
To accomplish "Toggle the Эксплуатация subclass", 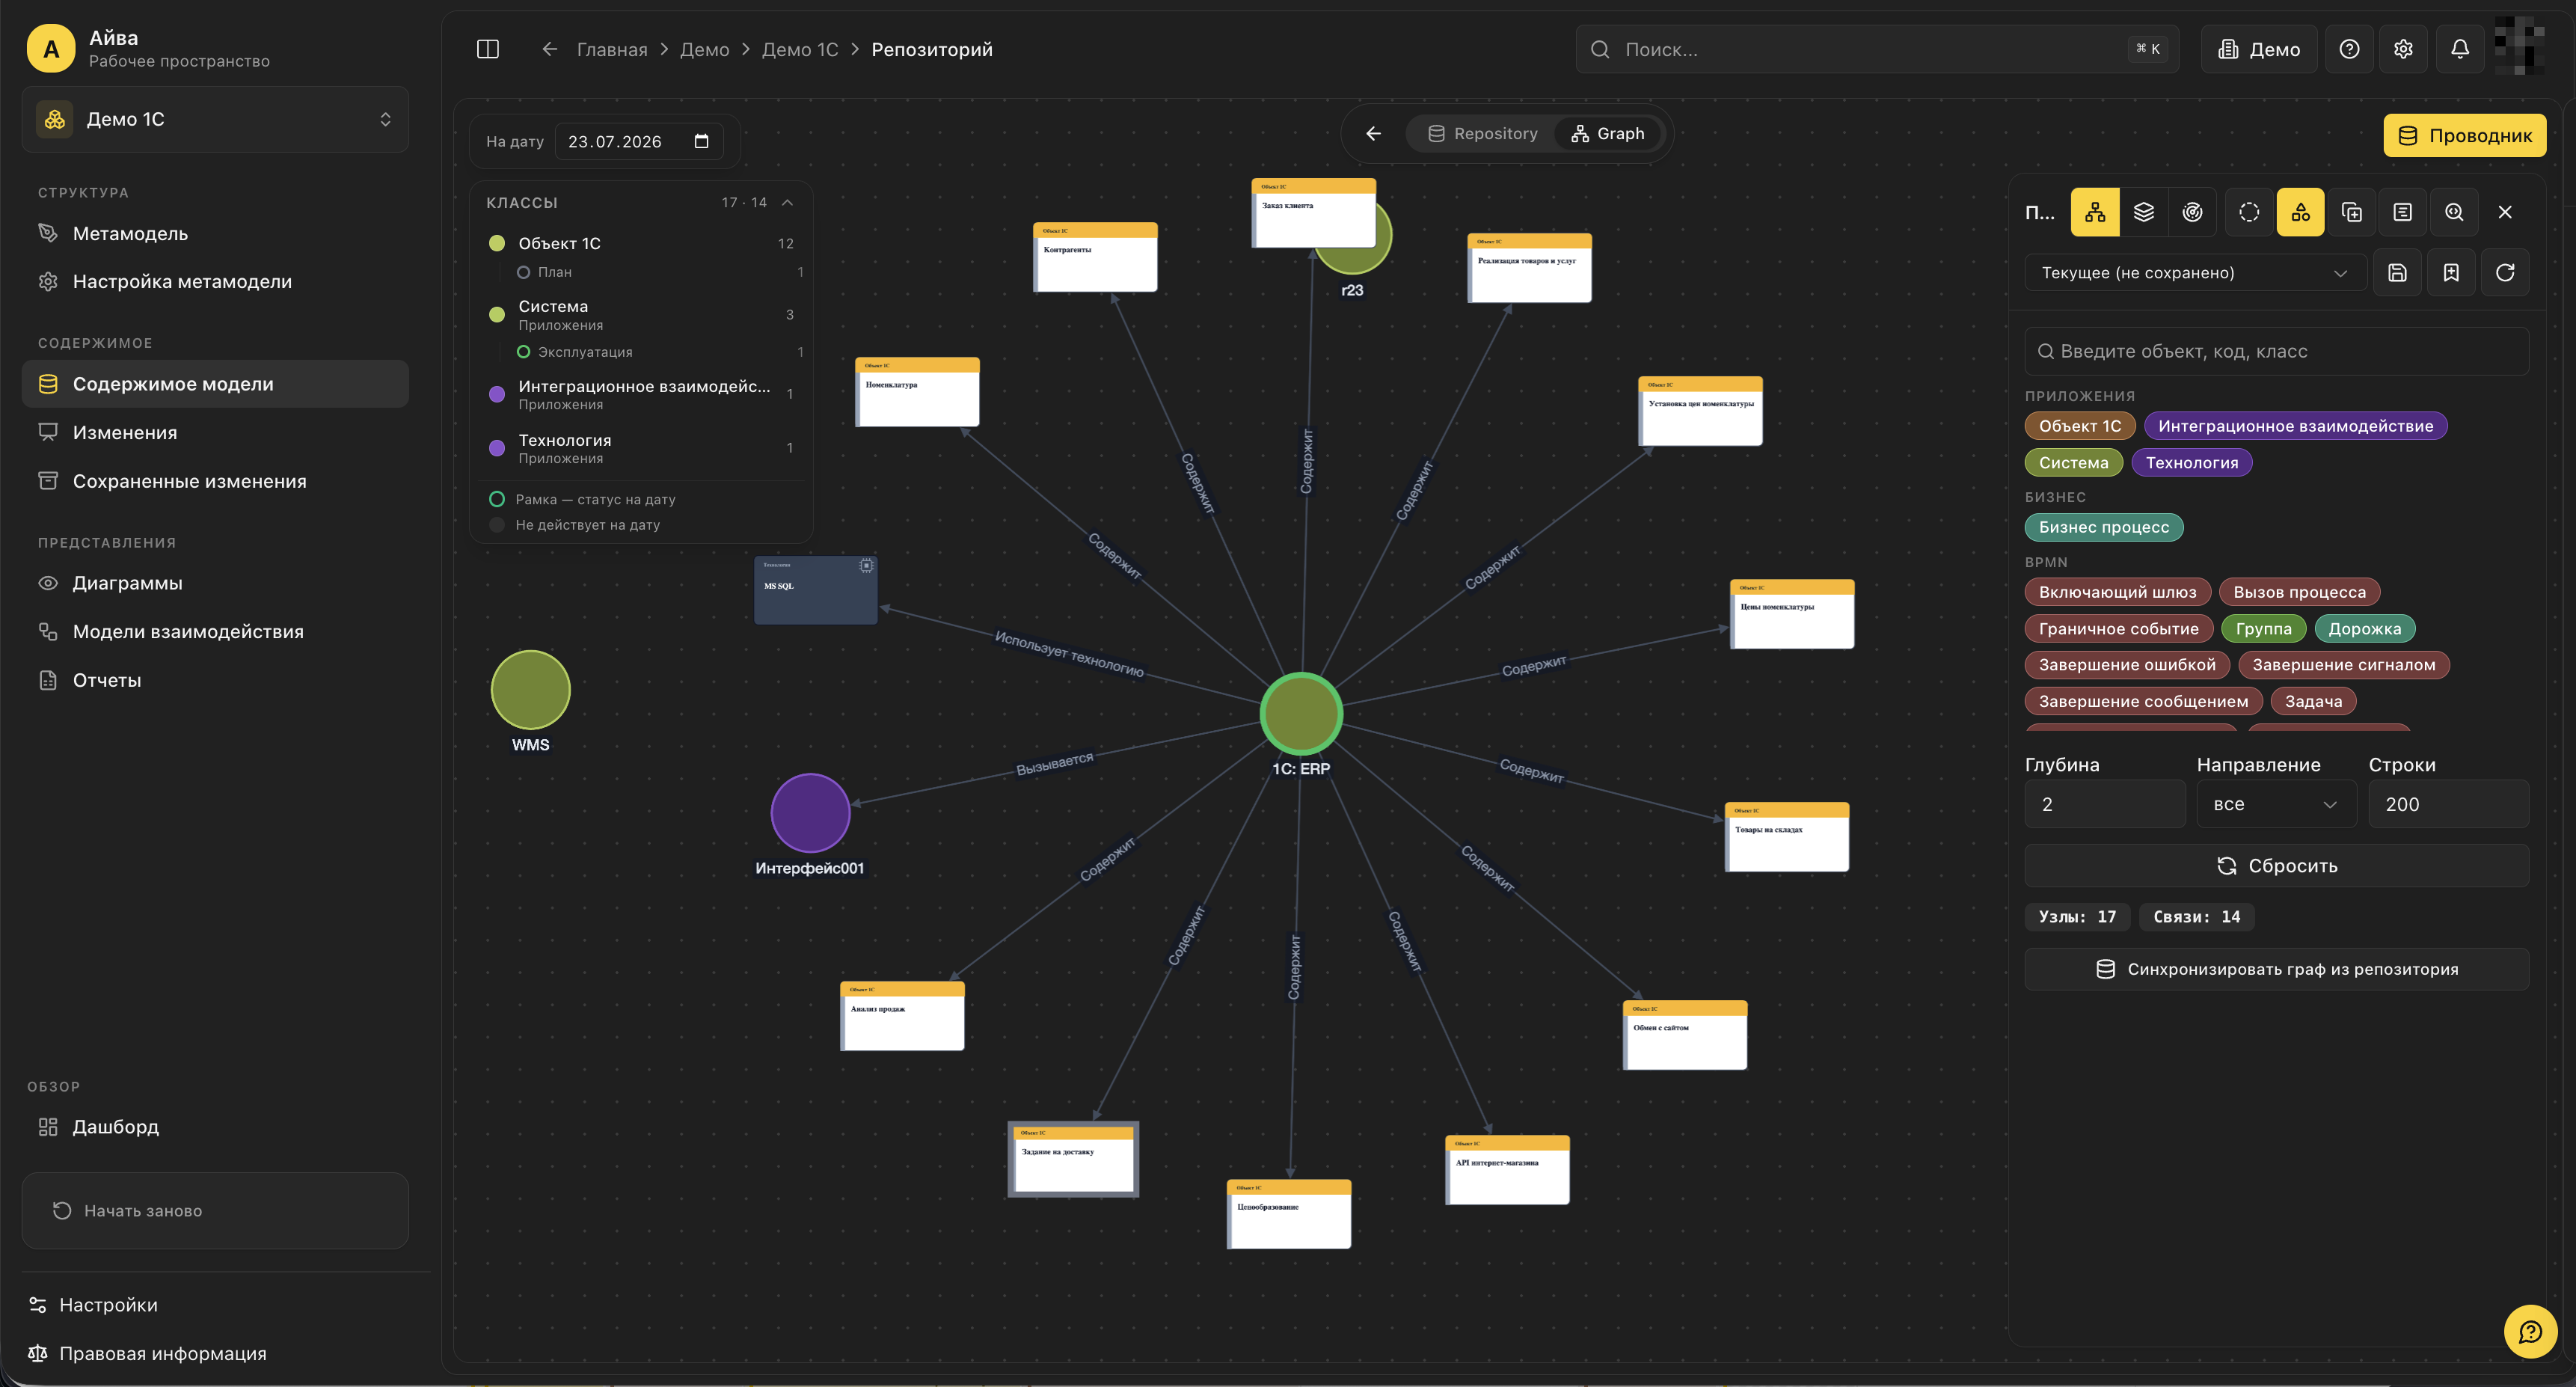I will tap(659, 352).
